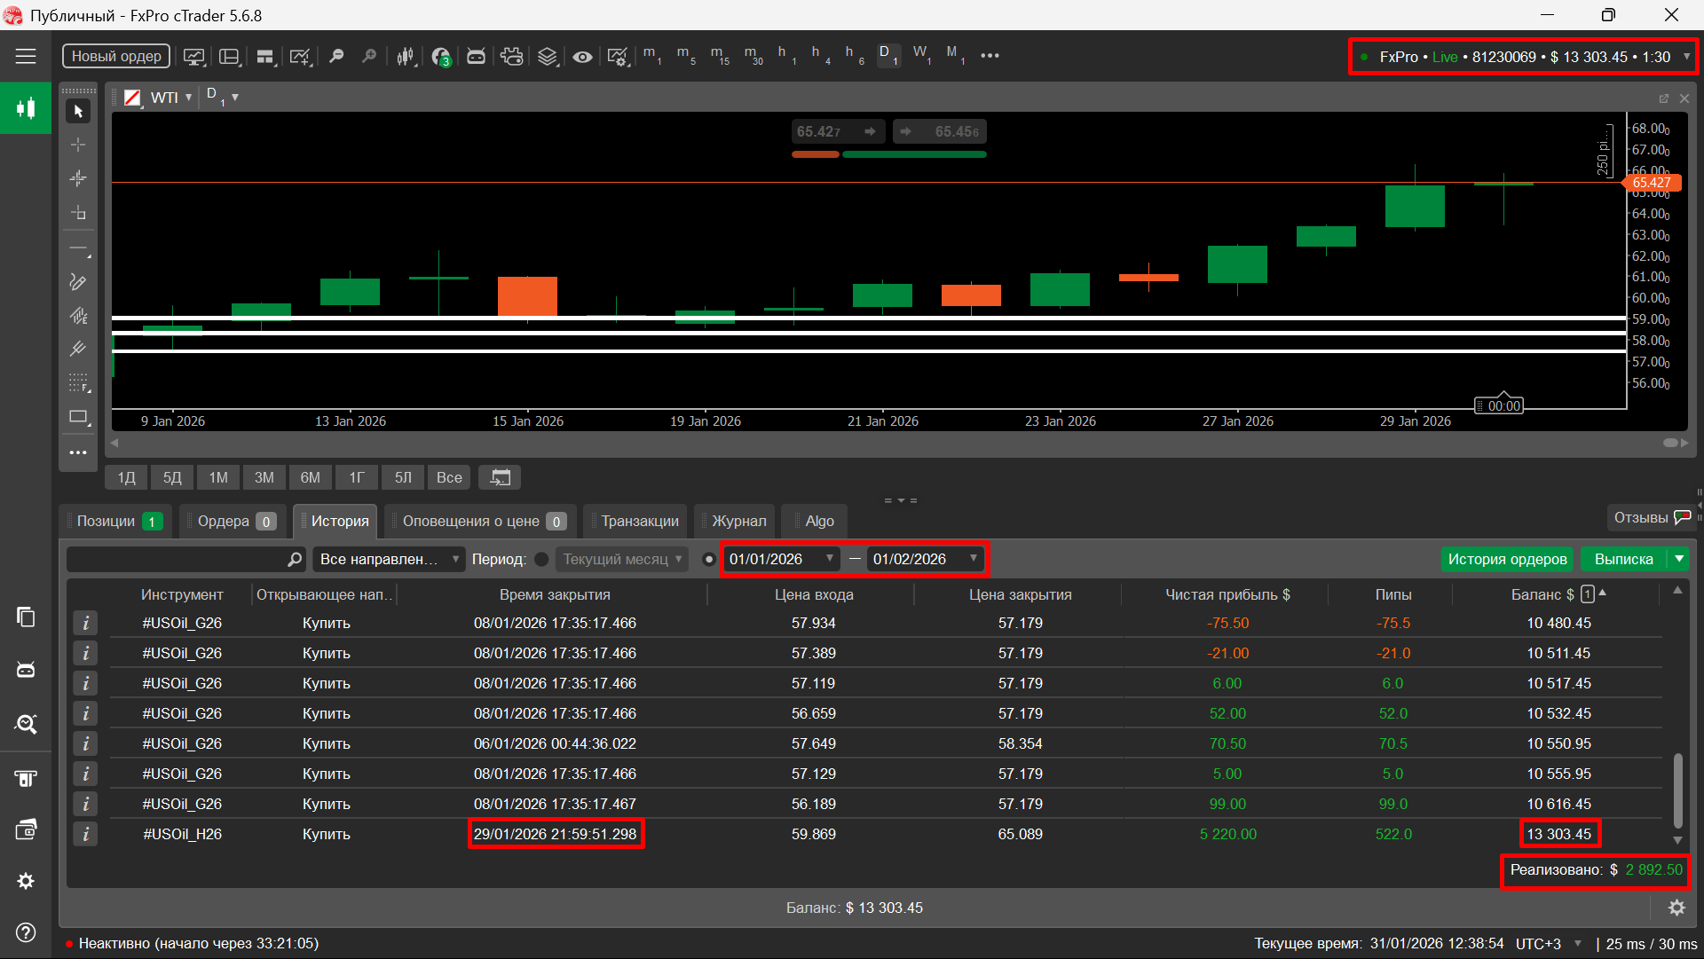Click the layers icon in top toolbar
This screenshot has width=1704, height=959.
pyautogui.click(x=547, y=56)
